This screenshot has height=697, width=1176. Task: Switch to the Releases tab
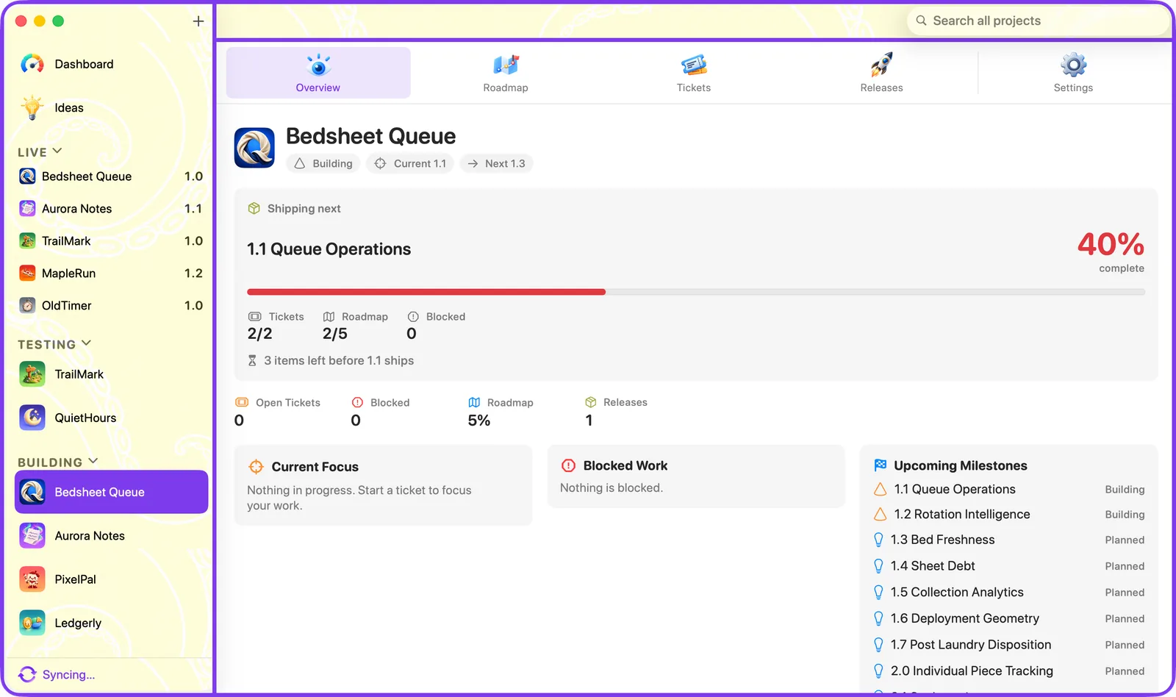(x=881, y=73)
